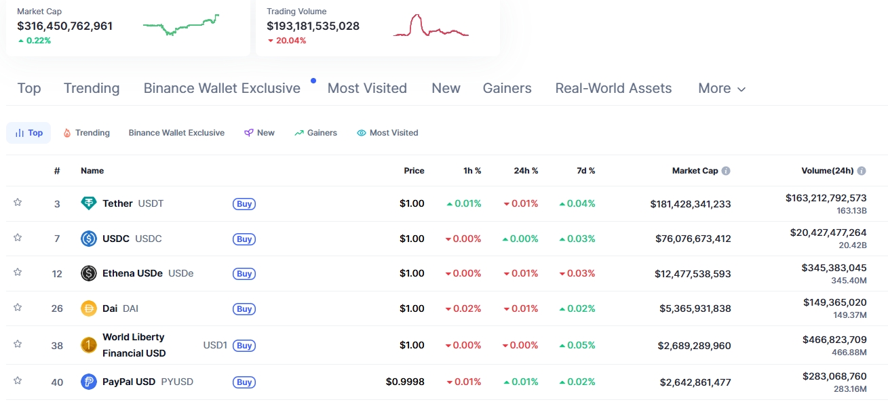Image resolution: width=888 pixels, height=402 pixels.
Task: Expand the More navigation dropdown
Action: click(x=721, y=88)
